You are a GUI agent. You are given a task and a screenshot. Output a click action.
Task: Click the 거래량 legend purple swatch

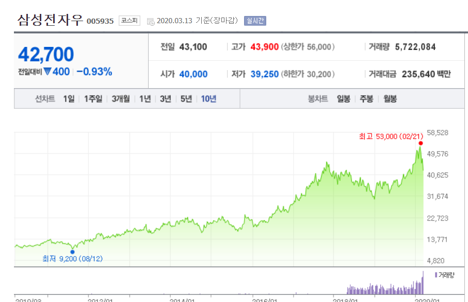coord(436,275)
